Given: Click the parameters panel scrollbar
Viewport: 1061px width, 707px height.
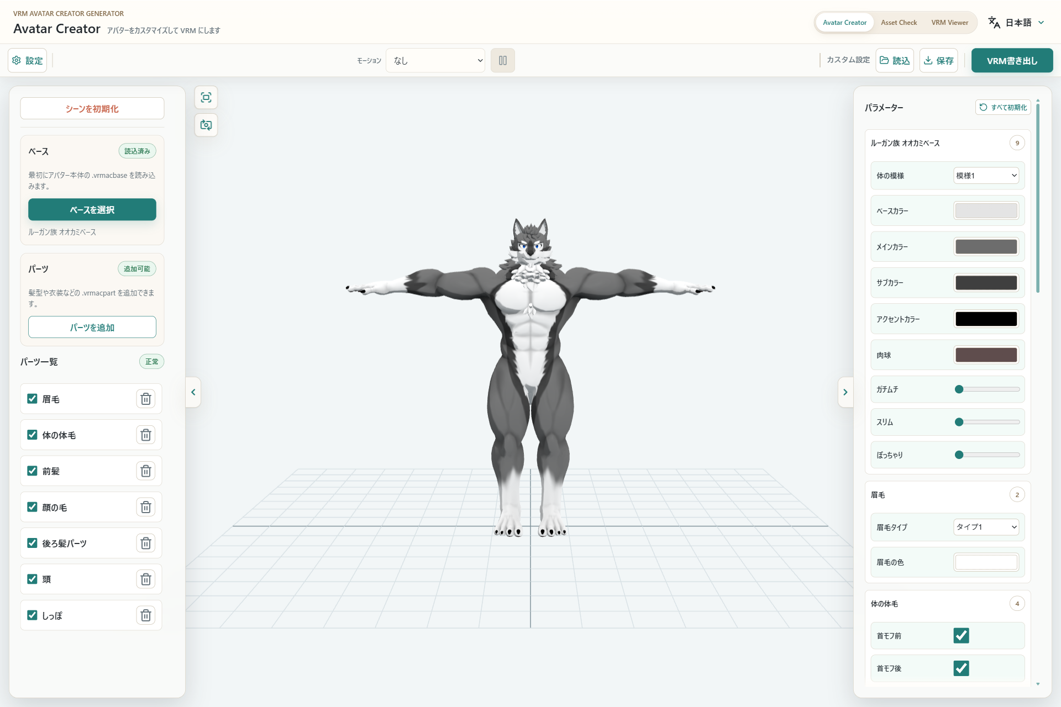Looking at the screenshot, I should (x=1038, y=199).
